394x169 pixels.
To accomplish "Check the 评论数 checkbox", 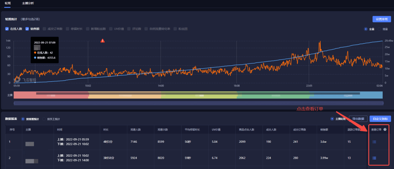I will [x=129, y=29].
